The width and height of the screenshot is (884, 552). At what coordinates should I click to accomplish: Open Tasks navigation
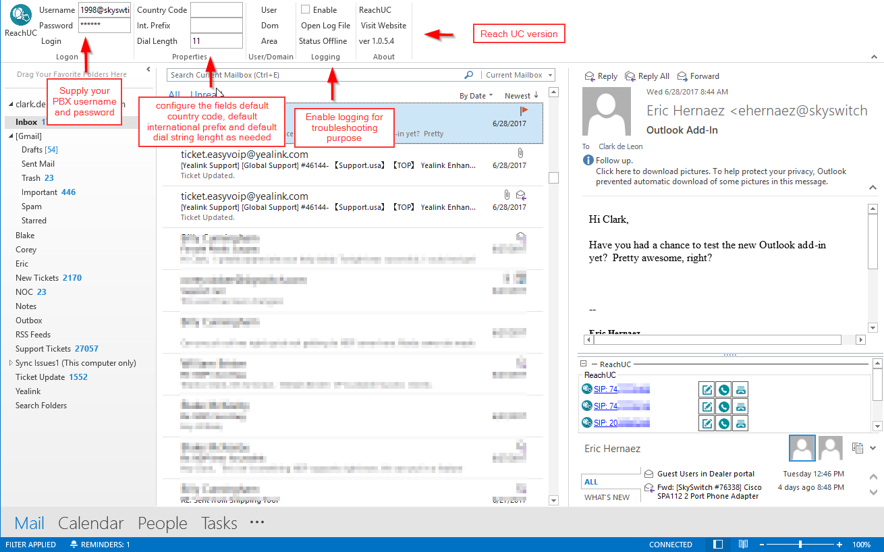219,523
